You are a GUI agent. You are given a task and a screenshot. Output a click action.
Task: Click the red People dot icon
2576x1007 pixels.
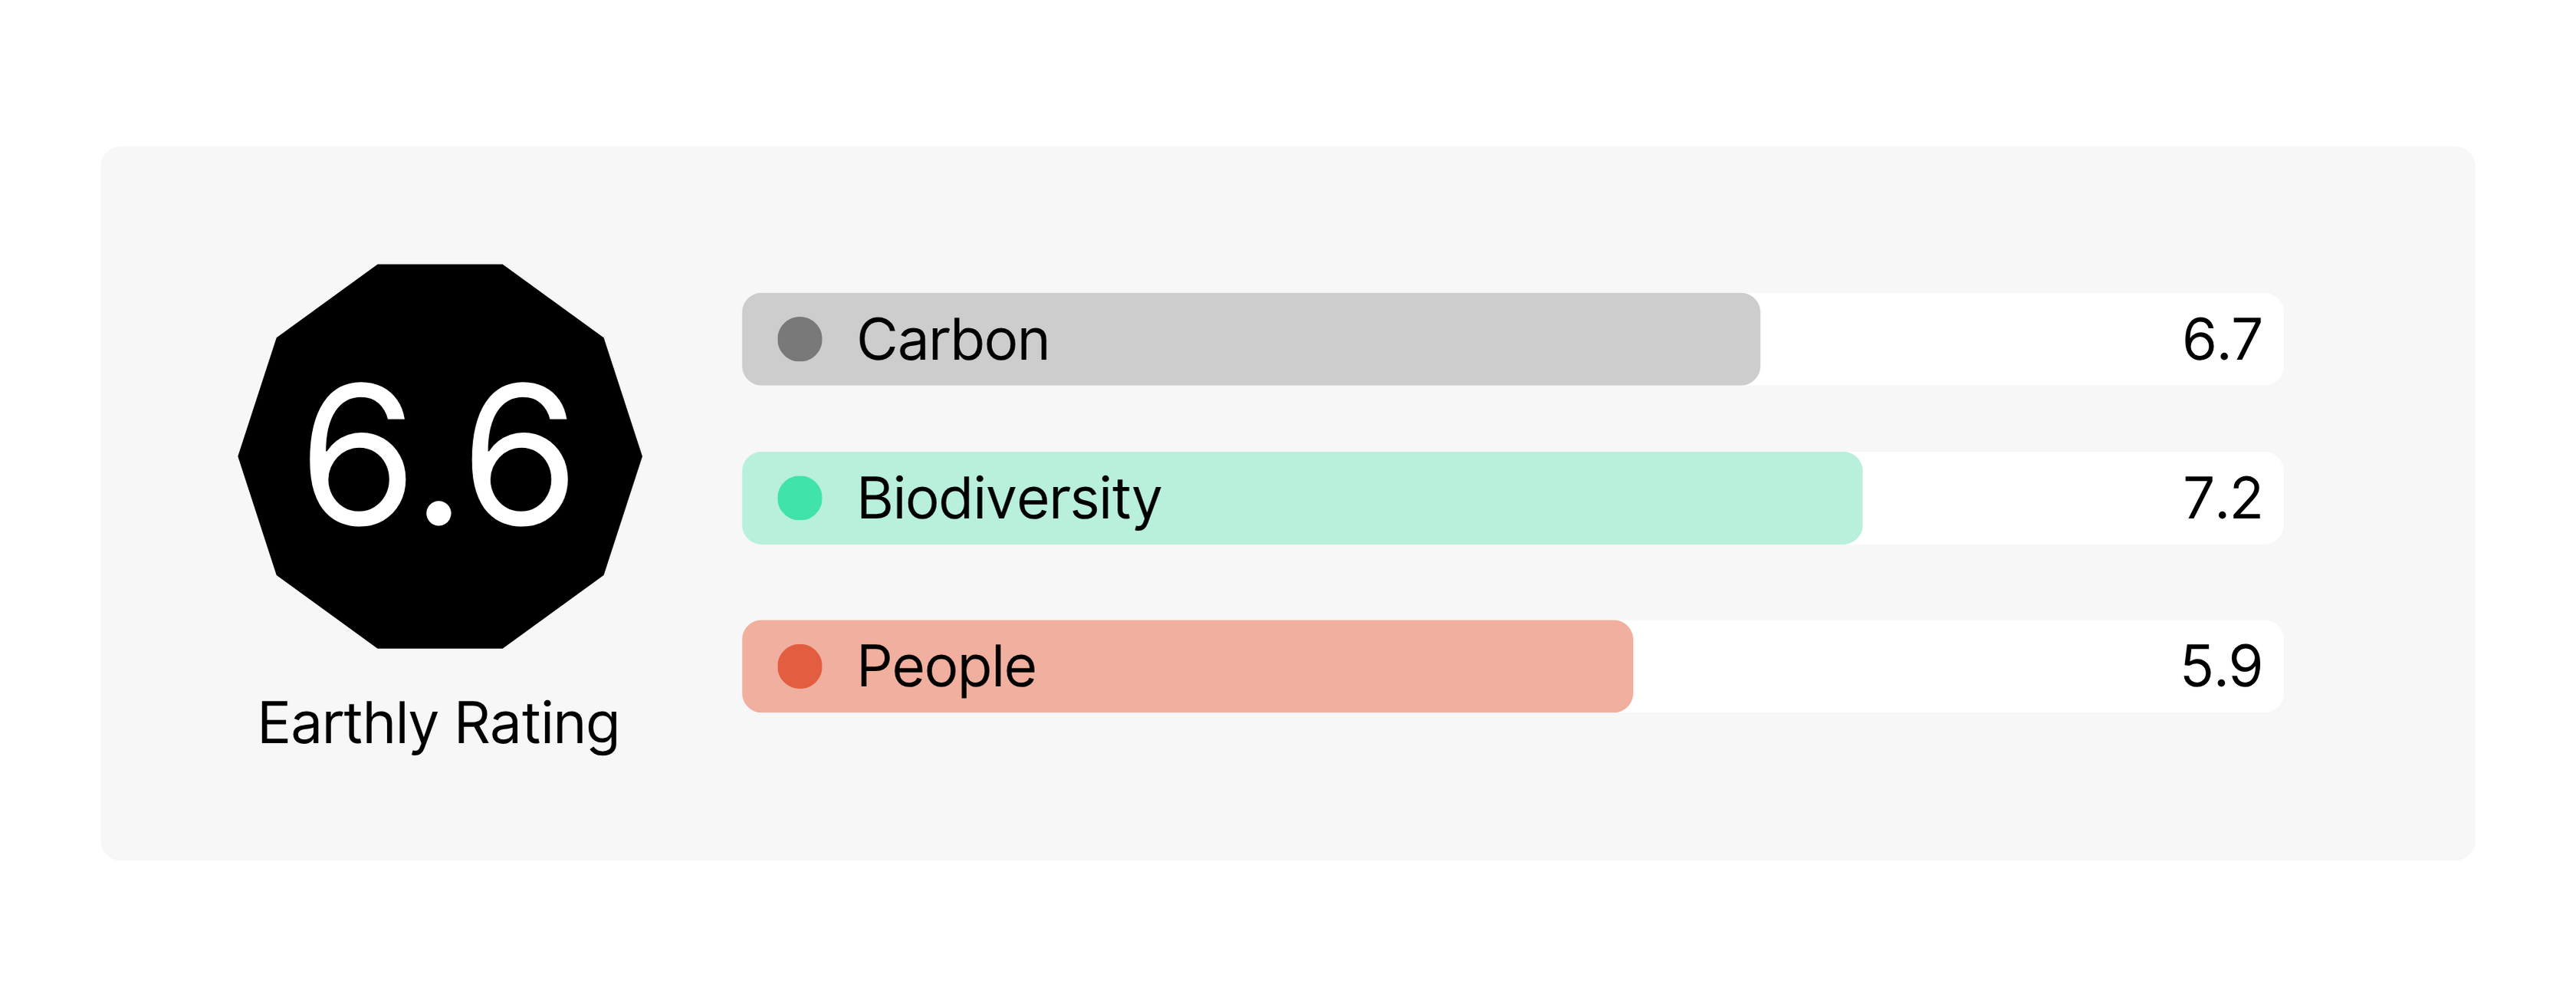800,666
